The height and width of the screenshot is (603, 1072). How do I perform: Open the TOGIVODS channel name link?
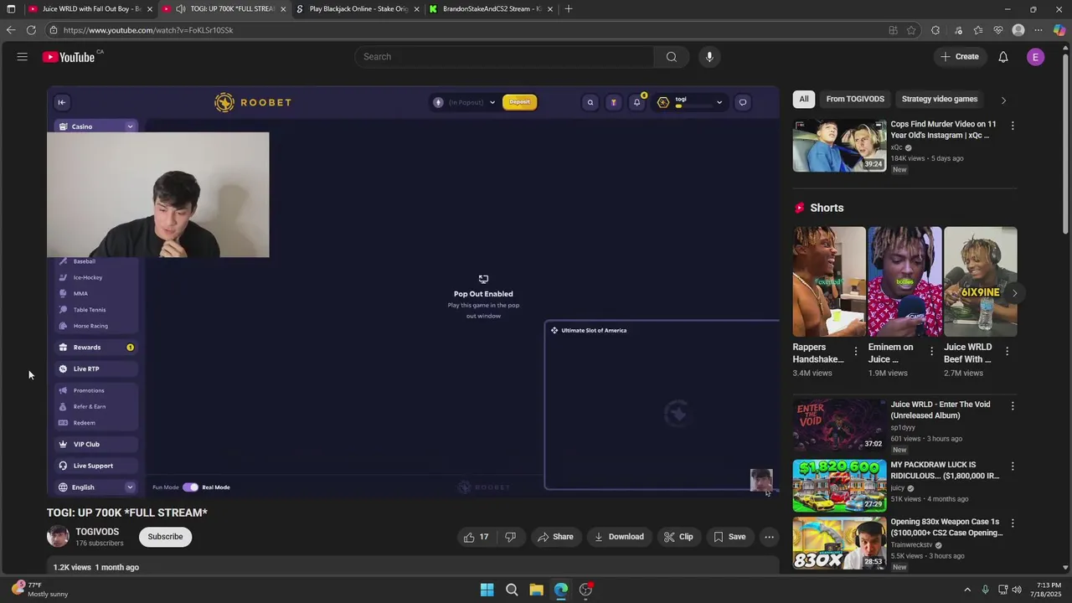pos(97,532)
